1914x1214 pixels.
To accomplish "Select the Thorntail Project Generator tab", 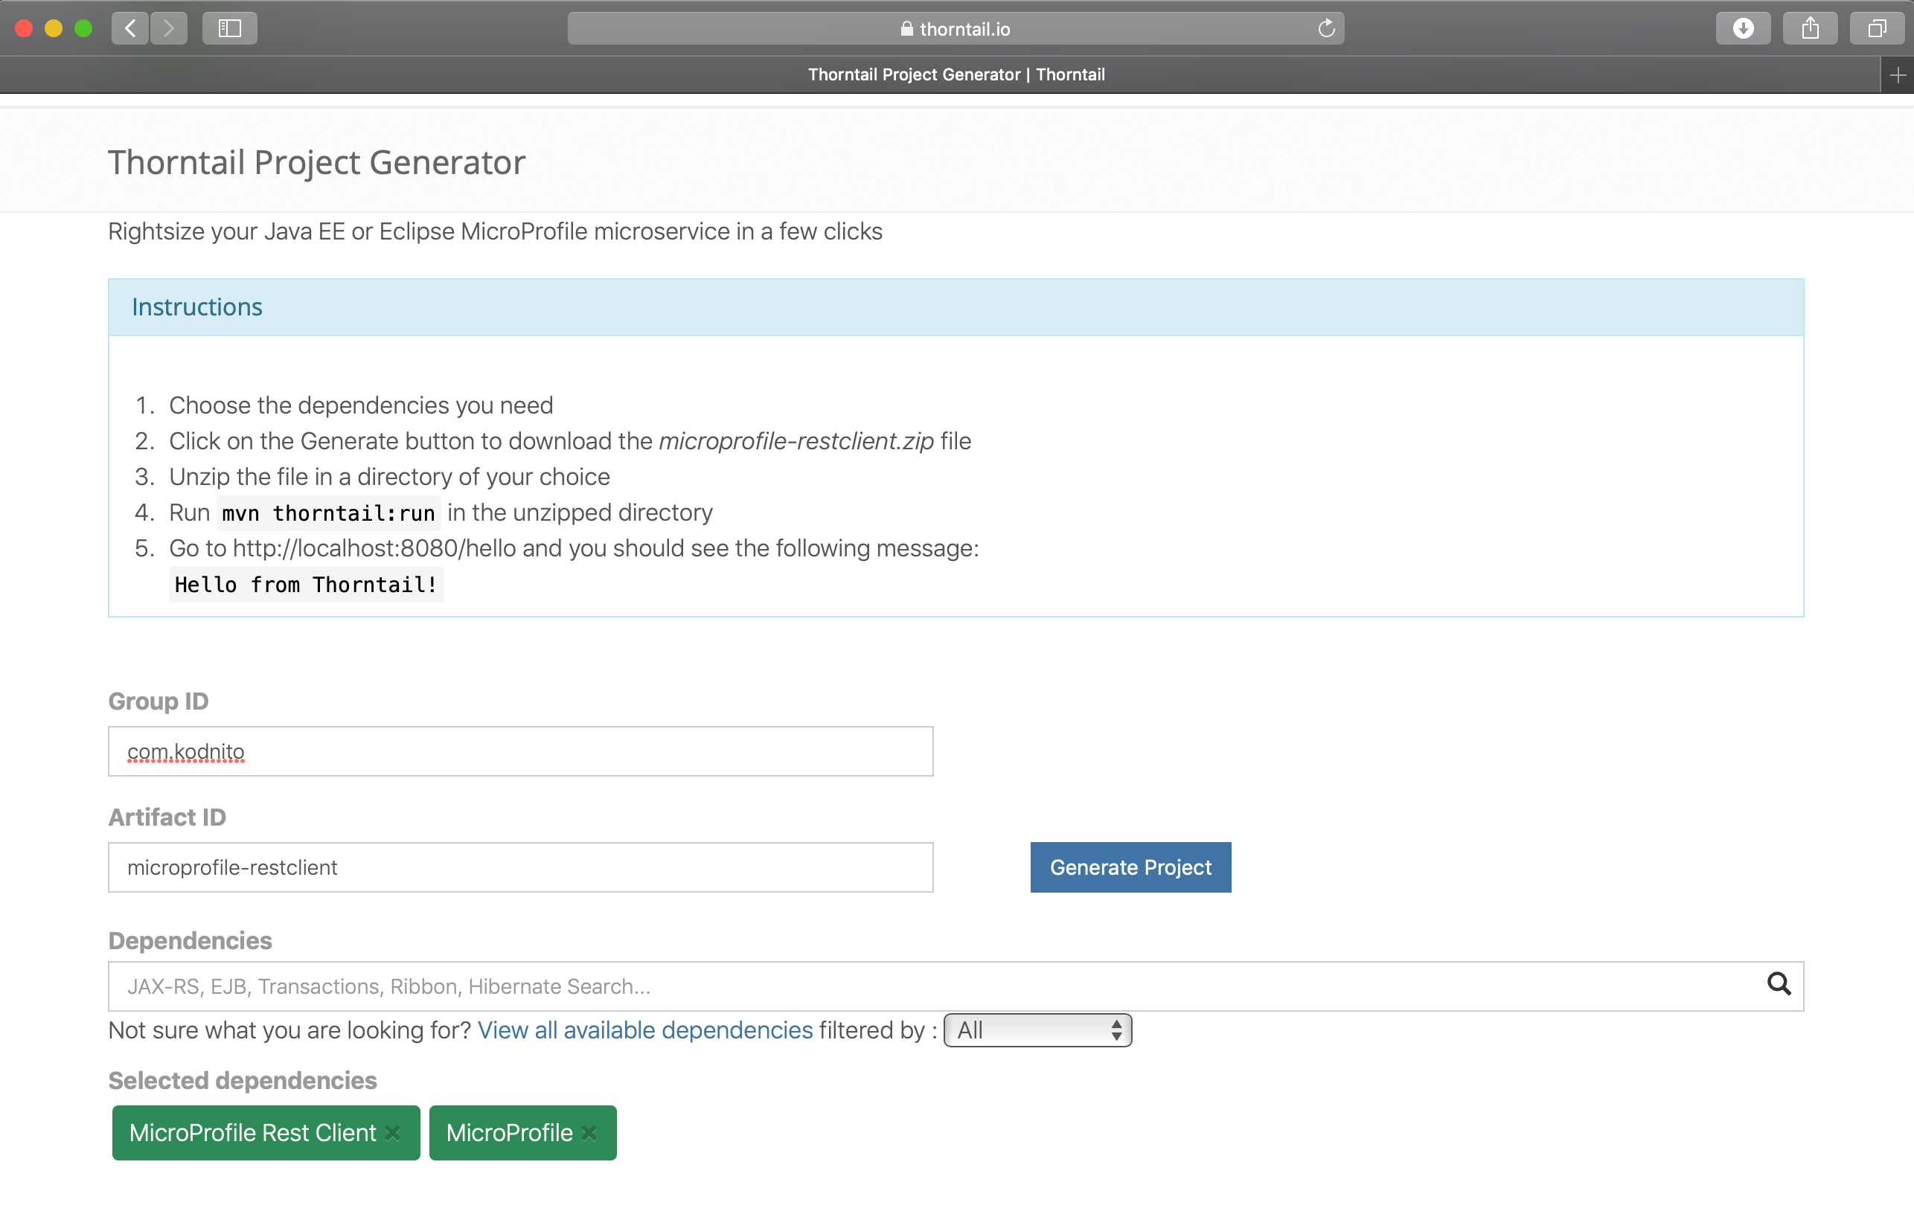I will 956,74.
